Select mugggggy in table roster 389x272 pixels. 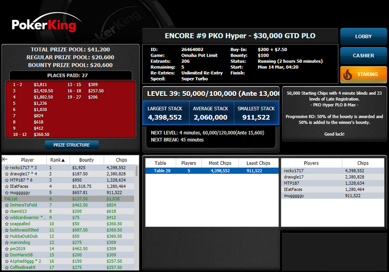tap(333, 195)
